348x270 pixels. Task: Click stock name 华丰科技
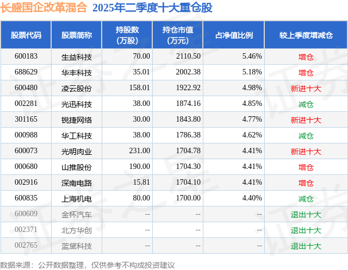coord(77,73)
